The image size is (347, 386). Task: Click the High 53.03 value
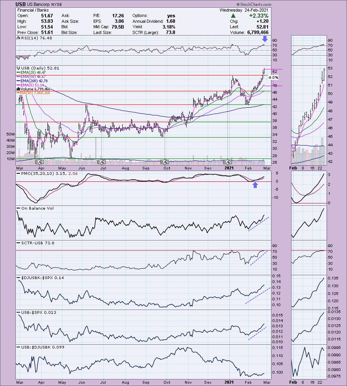point(47,21)
